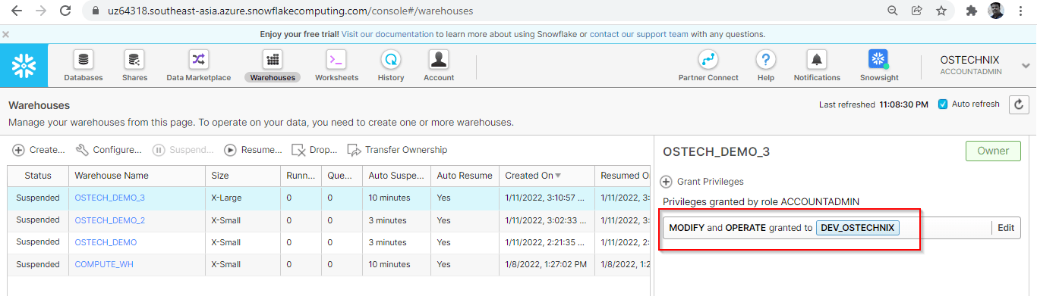Screen dimensions: 1037x296
Task: Open the Shares icon
Action: click(x=134, y=60)
